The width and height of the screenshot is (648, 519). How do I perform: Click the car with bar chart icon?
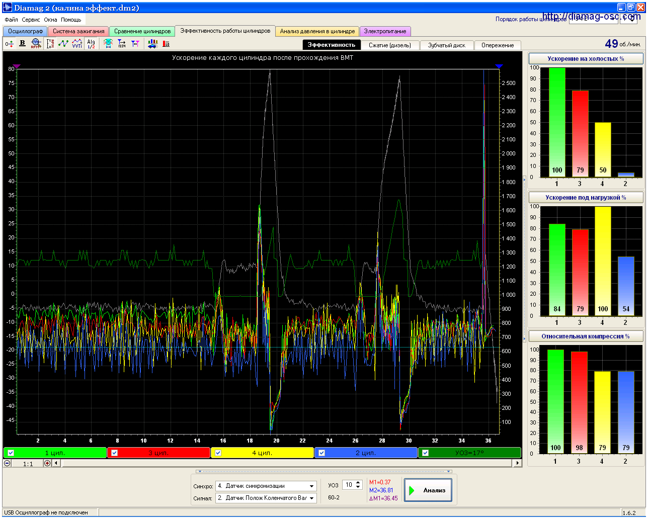(x=153, y=44)
